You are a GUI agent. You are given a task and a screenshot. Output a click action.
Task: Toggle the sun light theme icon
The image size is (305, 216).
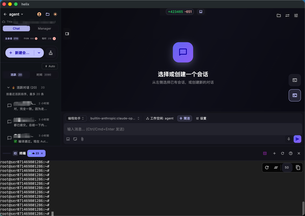point(55,14)
